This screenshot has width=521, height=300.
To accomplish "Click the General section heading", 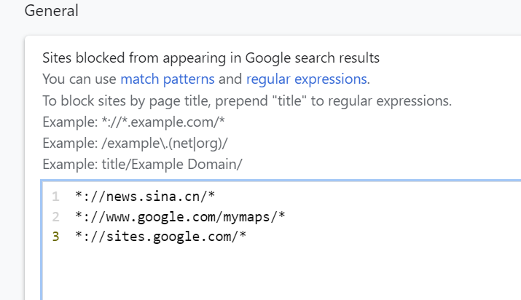I will [51, 12].
